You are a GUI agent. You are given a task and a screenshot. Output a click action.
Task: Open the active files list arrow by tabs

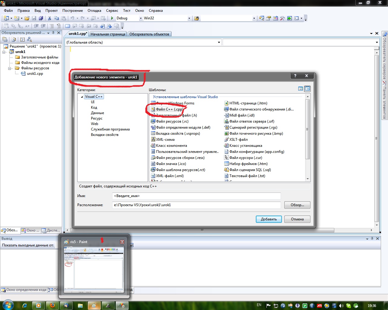point(371,33)
